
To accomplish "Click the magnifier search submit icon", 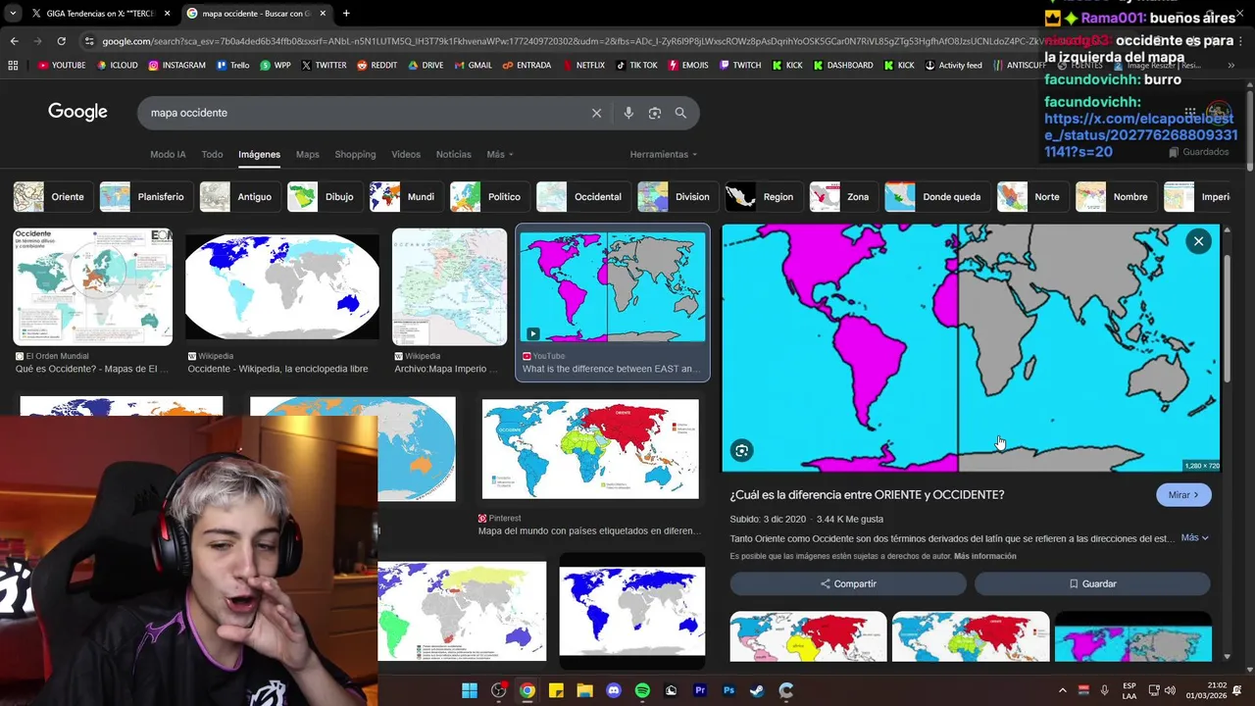I will point(680,113).
